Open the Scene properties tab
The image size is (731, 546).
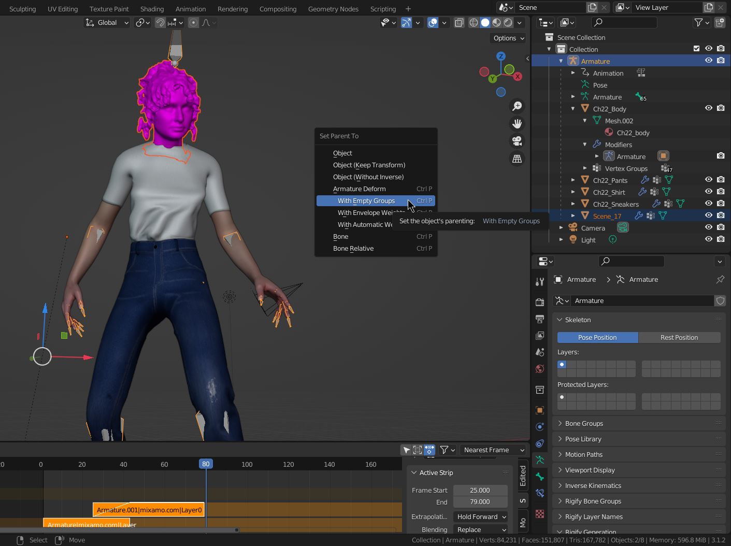(540, 352)
